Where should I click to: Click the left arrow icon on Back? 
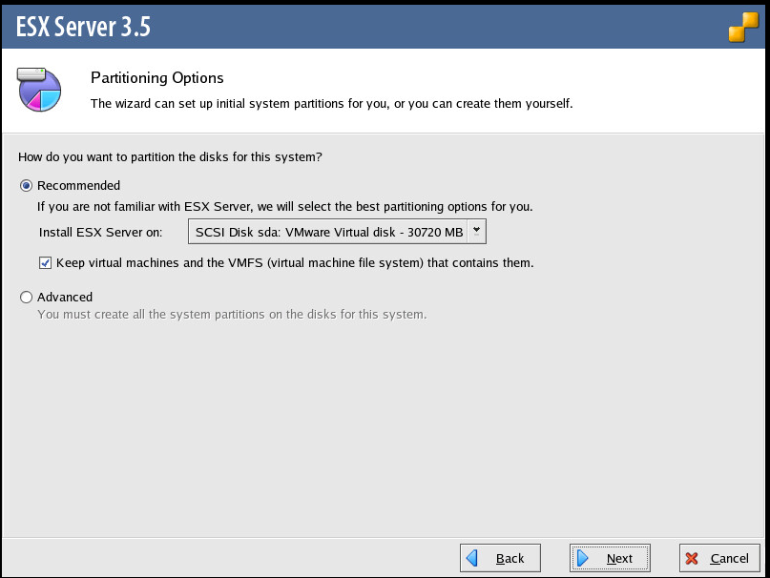(x=471, y=558)
